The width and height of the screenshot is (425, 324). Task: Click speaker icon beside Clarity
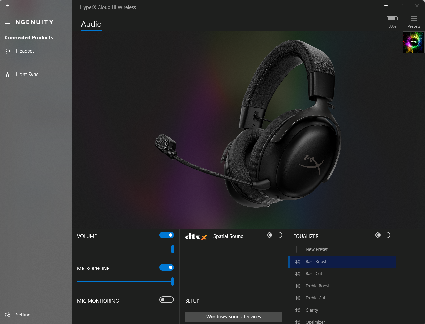pyautogui.click(x=297, y=310)
